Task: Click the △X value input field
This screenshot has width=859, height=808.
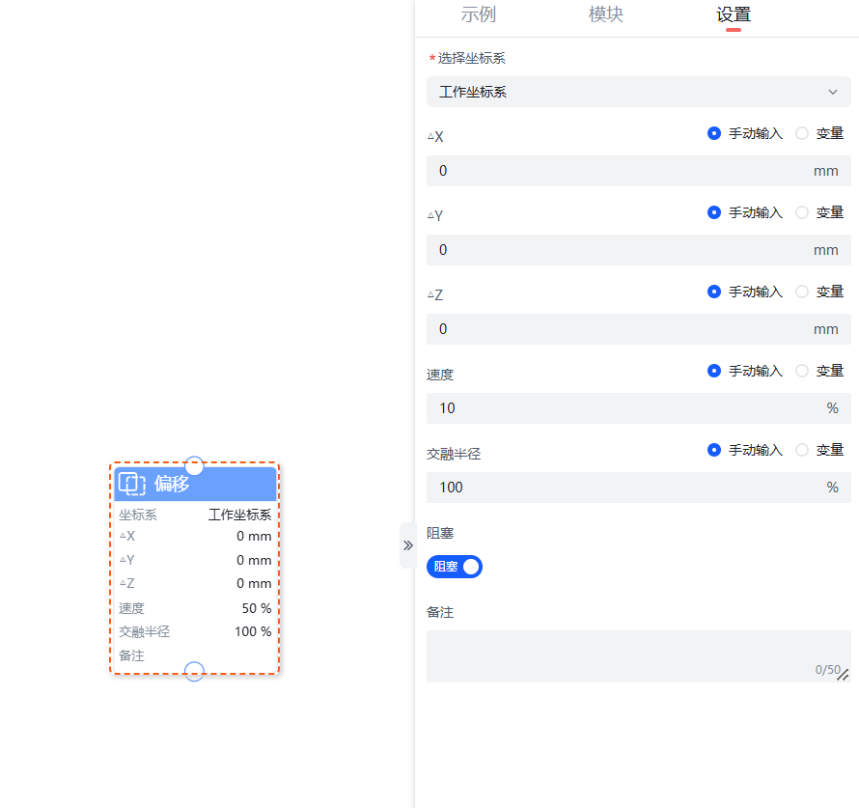Action: point(618,171)
